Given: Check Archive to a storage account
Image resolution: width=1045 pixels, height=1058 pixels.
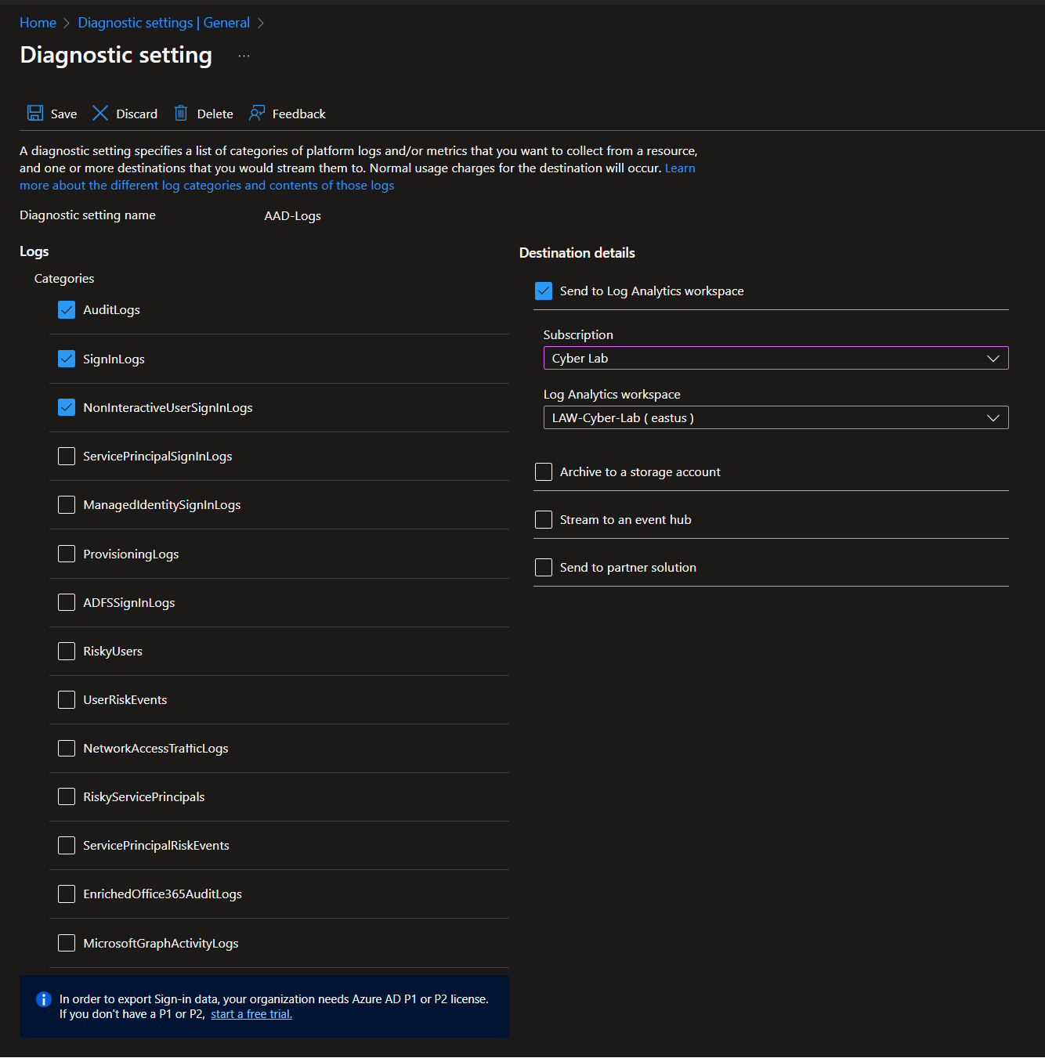Looking at the screenshot, I should pos(544,471).
